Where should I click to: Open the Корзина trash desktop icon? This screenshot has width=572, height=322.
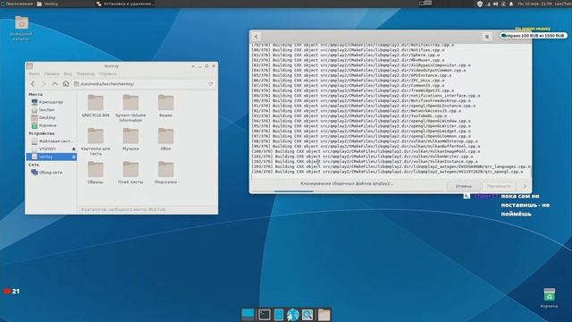pos(549,298)
